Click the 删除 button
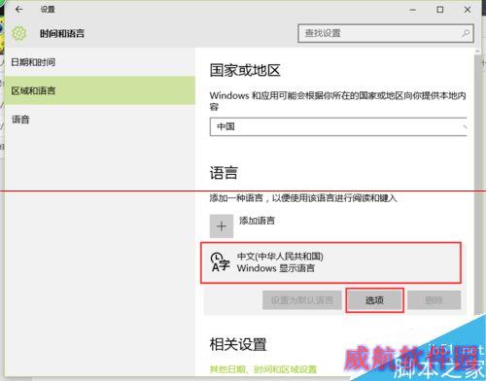This screenshot has height=381, width=486. 434,300
